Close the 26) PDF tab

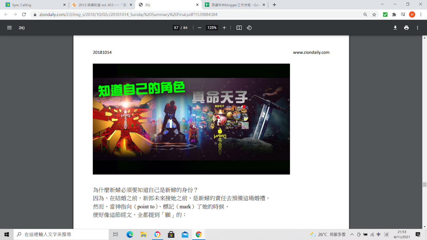tap(197, 5)
